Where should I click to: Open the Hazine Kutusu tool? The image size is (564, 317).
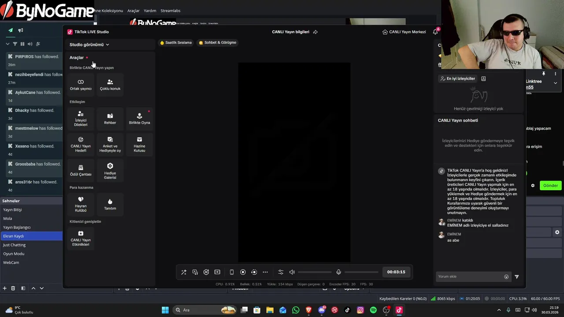point(139,144)
